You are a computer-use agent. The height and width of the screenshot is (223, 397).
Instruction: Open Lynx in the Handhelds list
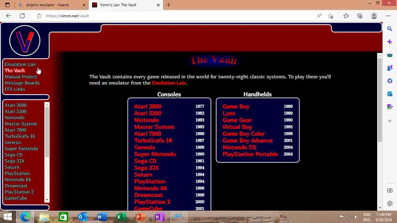(x=229, y=113)
